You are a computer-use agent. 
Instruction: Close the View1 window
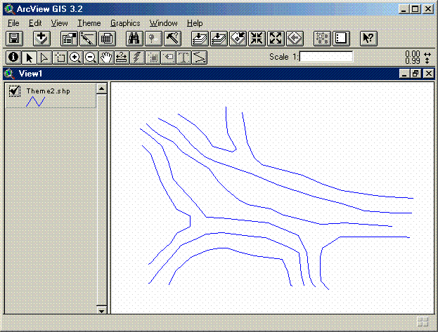tap(428, 74)
